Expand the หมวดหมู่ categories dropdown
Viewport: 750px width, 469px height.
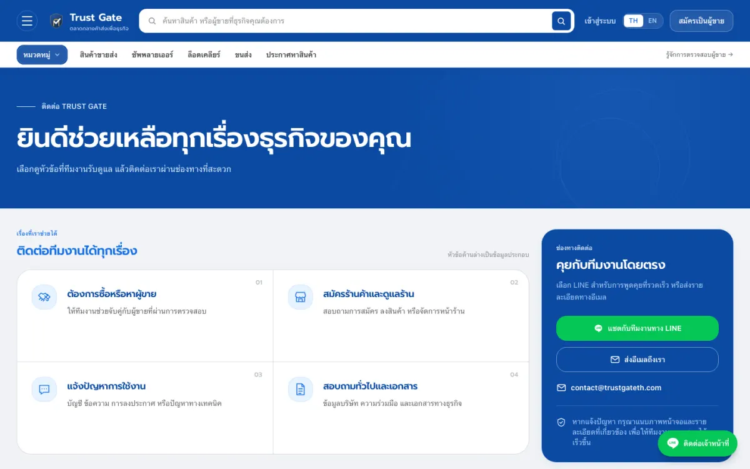click(x=42, y=55)
